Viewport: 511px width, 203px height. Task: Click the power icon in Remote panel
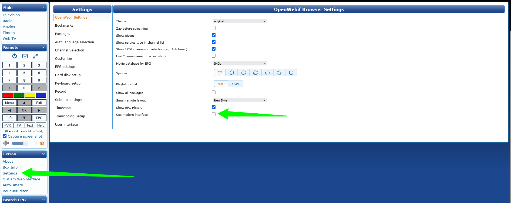(x=15, y=56)
